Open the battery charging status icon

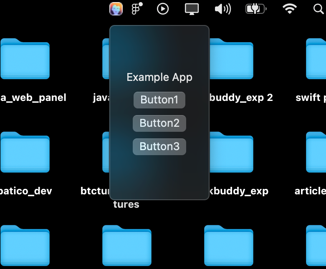[x=256, y=9]
